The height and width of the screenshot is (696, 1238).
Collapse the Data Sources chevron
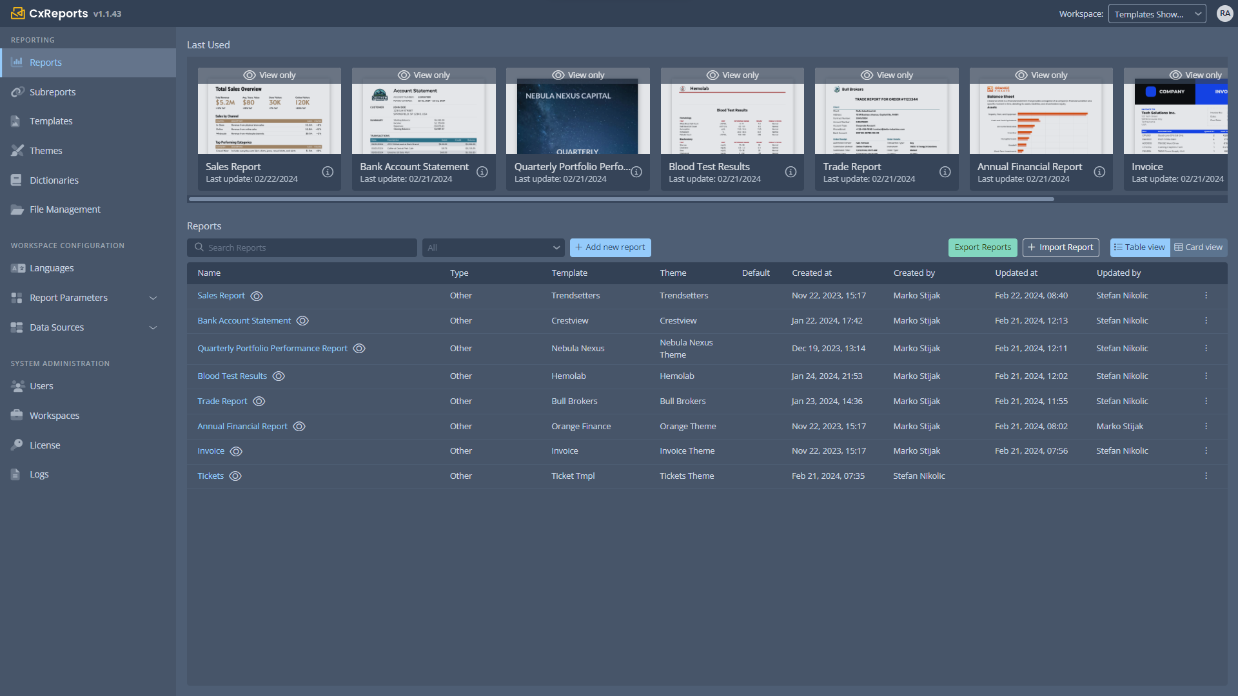(153, 327)
